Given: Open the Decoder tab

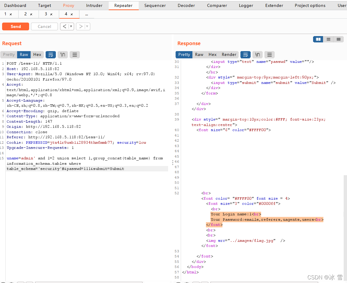Looking at the screenshot, I should 186,5.
